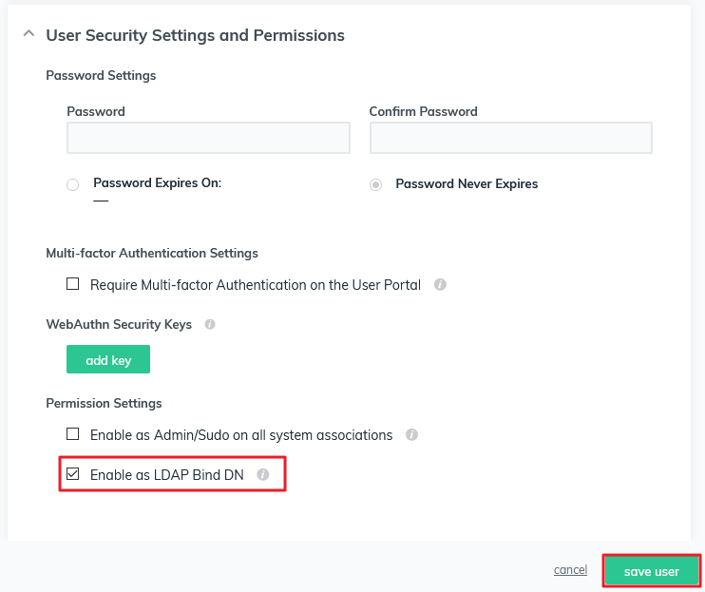Save the user with save user button
Image resolution: width=705 pixels, height=592 pixels.
click(x=652, y=571)
